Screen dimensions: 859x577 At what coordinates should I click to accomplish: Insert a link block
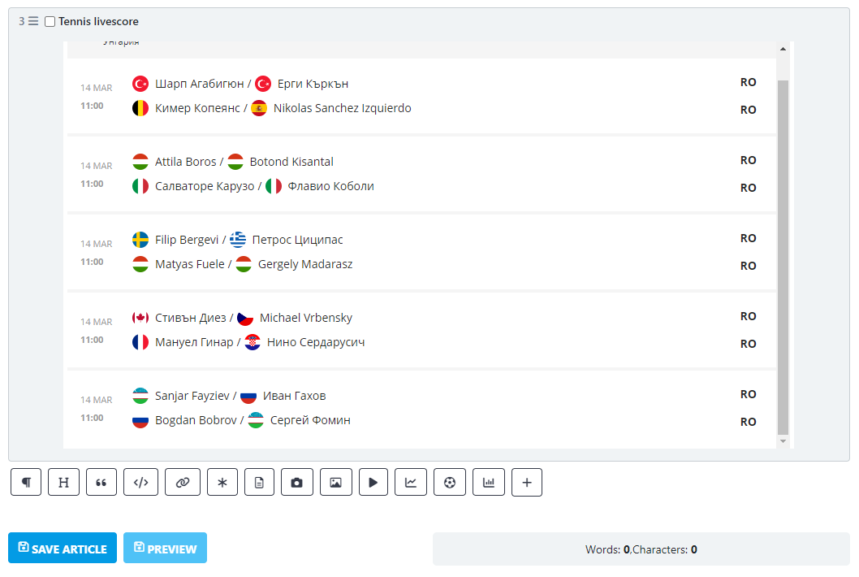coord(183,482)
